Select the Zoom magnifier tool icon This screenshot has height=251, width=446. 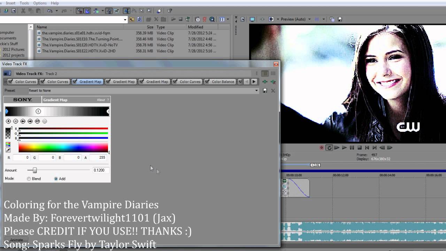[x=149, y=11]
